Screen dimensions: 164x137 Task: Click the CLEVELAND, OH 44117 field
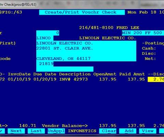pos(86,59)
